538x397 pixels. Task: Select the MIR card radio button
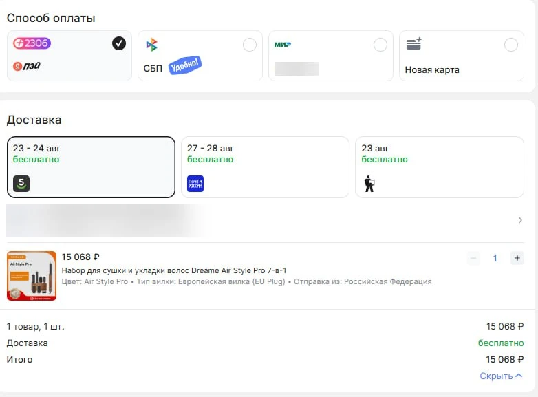[380, 45]
